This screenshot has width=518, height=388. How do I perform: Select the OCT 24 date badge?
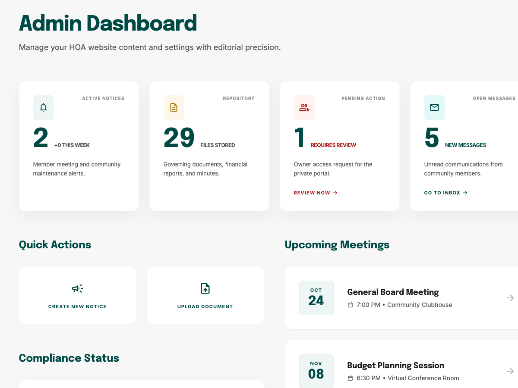pyautogui.click(x=316, y=298)
